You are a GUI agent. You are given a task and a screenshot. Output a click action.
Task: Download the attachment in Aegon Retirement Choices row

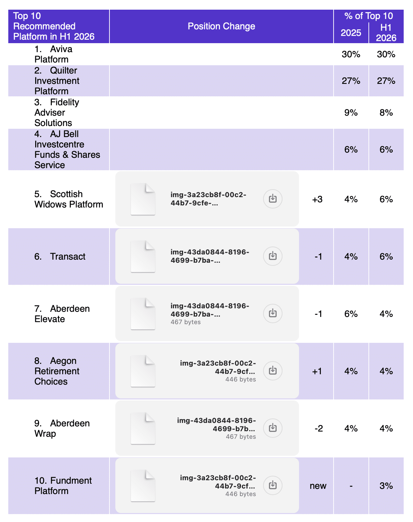273,371
